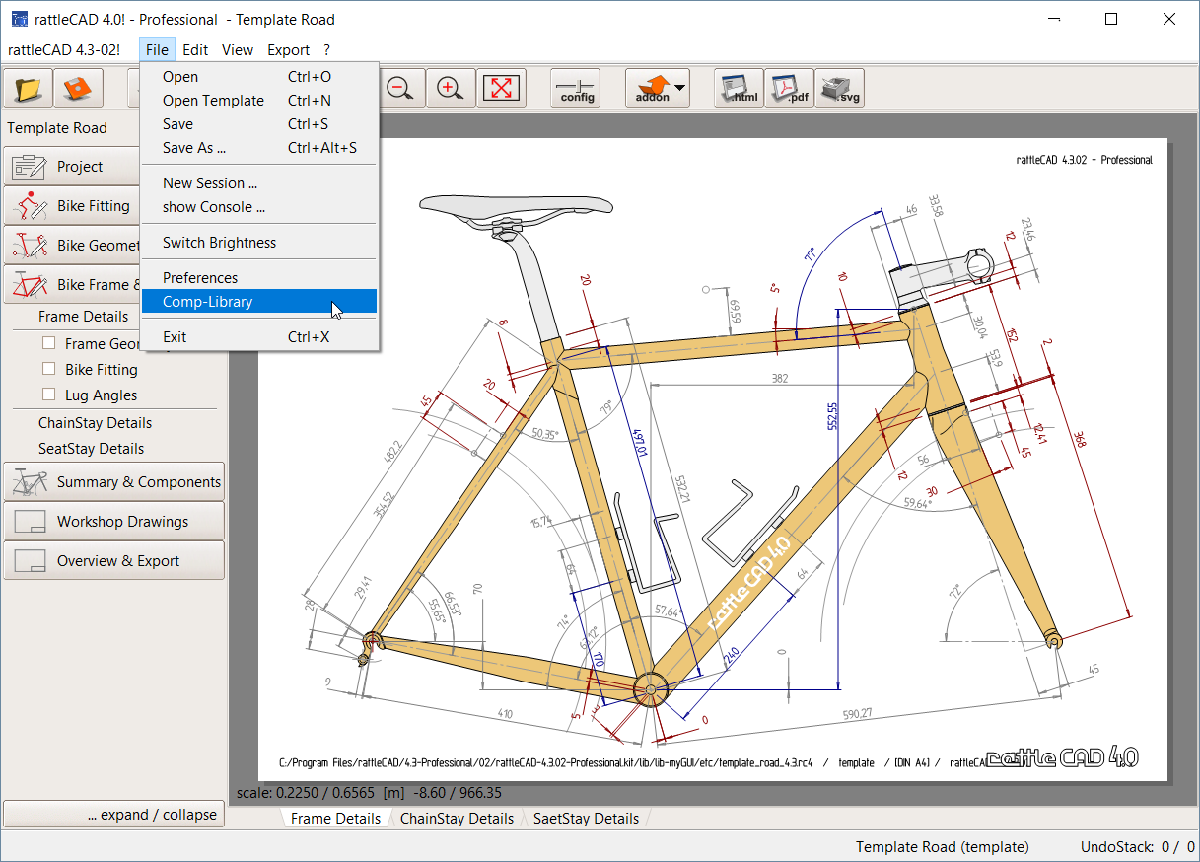1200x862 pixels.
Task: Open the Bike Geometry sidebar section
Action: click(x=72, y=246)
